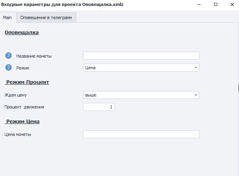Screen dimensions: 239x176
Task: Switch to the Main tab
Action: (x=7, y=18)
